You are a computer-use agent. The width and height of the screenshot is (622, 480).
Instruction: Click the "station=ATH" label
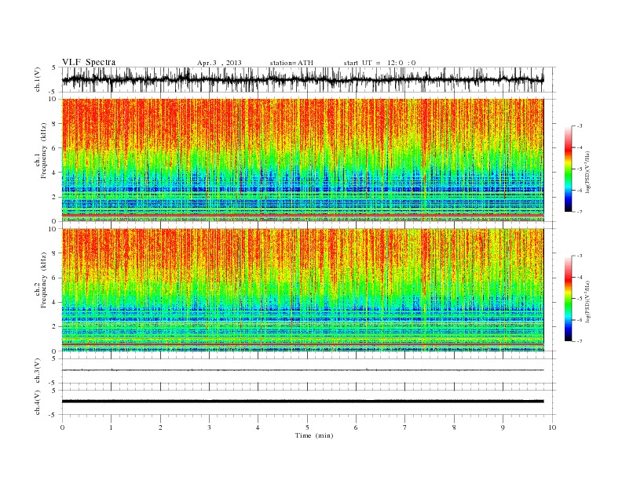coord(291,63)
